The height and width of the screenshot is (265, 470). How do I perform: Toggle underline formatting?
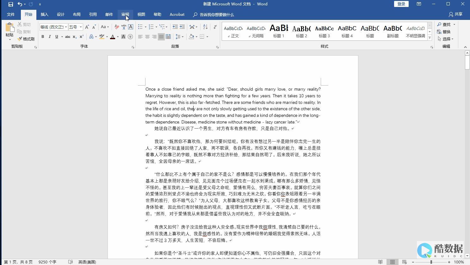click(x=57, y=37)
